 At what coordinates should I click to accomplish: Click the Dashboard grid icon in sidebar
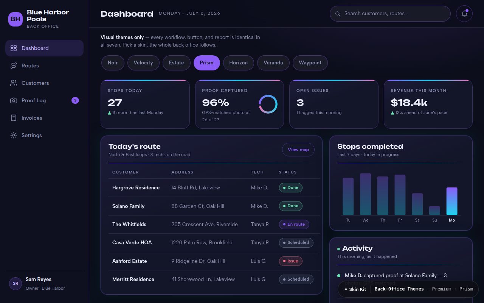(14, 48)
